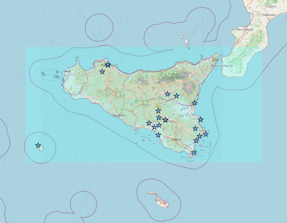Click the Reggio Calabria label
The width and height of the screenshot is (287, 223).
221,66
